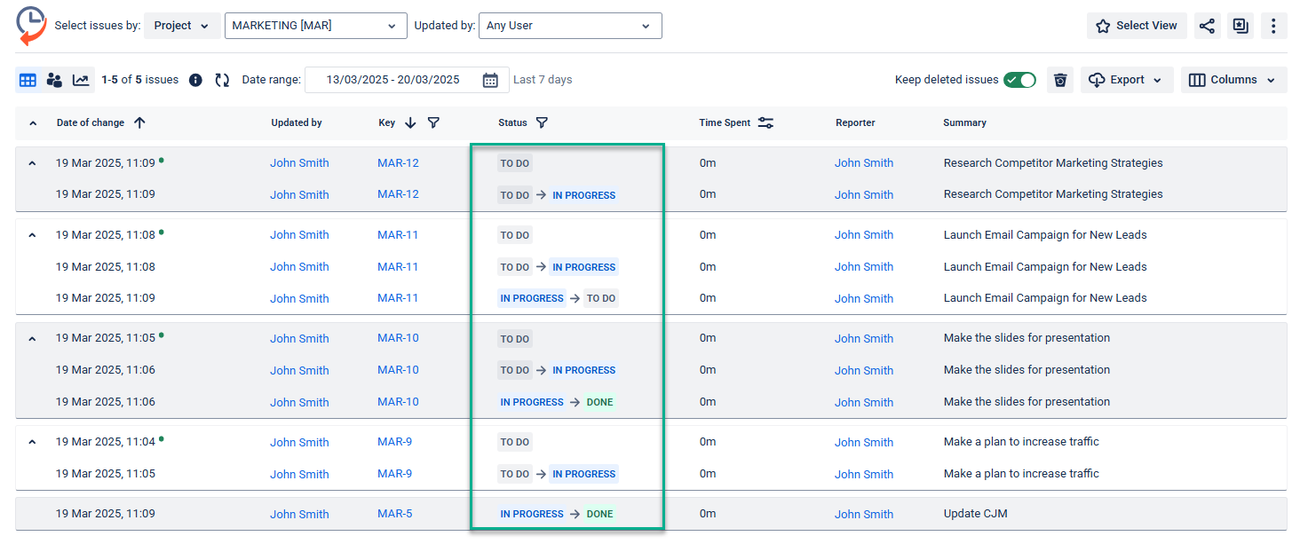The height and width of the screenshot is (544, 1300).
Task: Open the three-dot overflow menu top right
Action: [x=1273, y=26]
